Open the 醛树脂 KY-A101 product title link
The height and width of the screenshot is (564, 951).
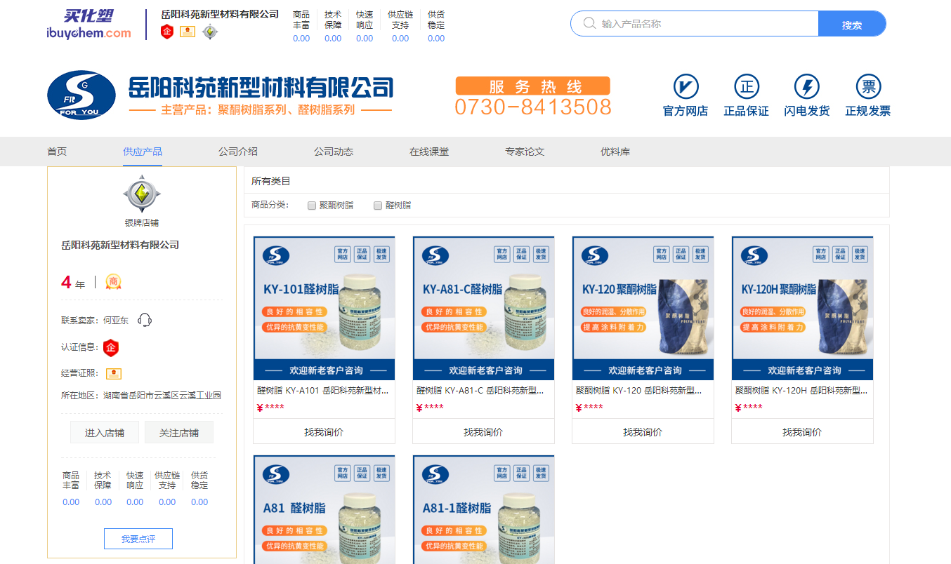(323, 391)
